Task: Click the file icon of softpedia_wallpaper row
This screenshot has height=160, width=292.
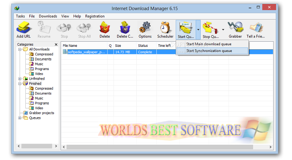Action: [x=65, y=52]
